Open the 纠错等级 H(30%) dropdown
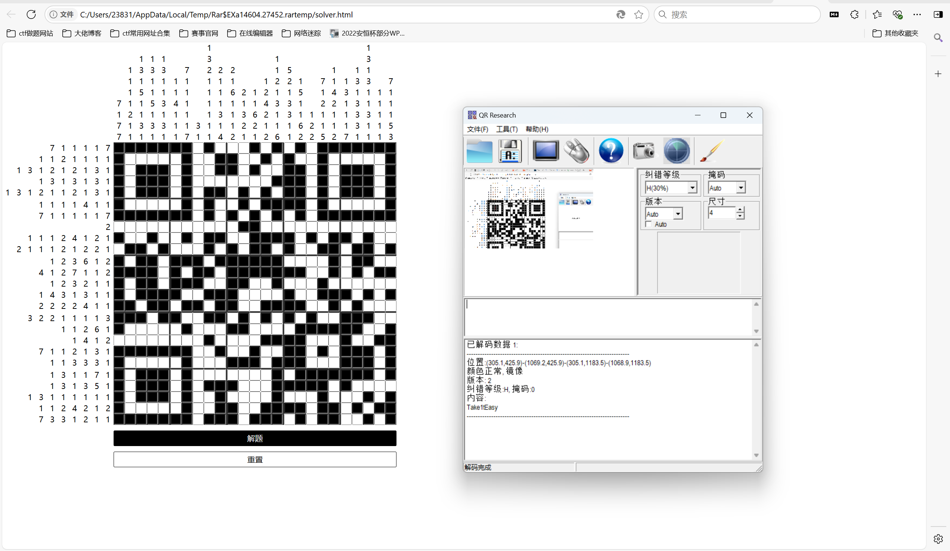The image size is (950, 551). 692,188
